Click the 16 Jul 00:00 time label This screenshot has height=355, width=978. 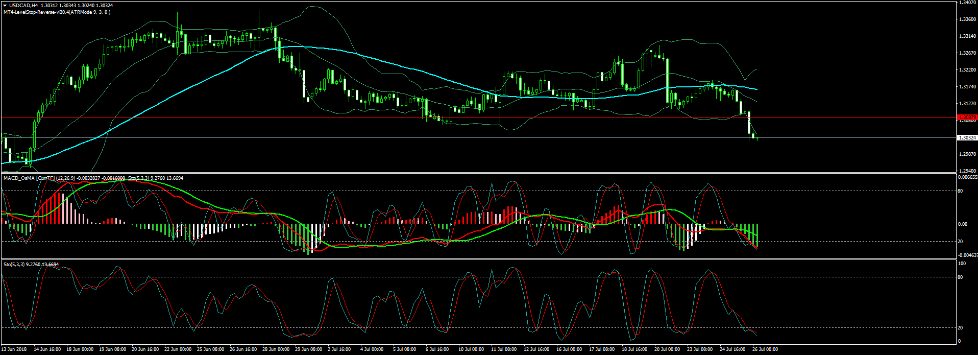[569, 349]
